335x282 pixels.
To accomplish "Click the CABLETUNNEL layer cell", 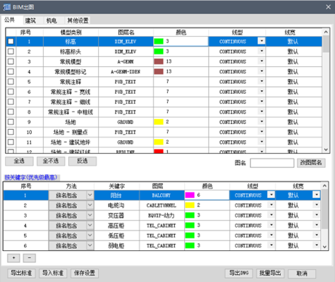I will point(162,205).
